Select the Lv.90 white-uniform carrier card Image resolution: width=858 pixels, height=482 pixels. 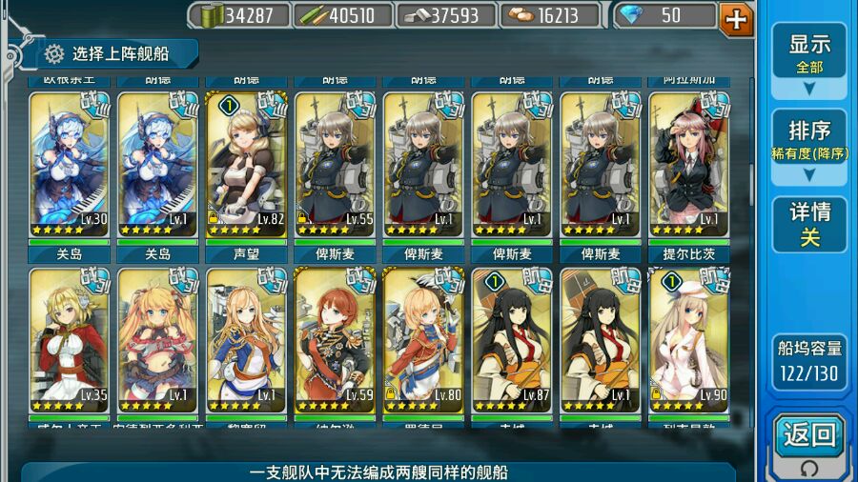(x=689, y=340)
